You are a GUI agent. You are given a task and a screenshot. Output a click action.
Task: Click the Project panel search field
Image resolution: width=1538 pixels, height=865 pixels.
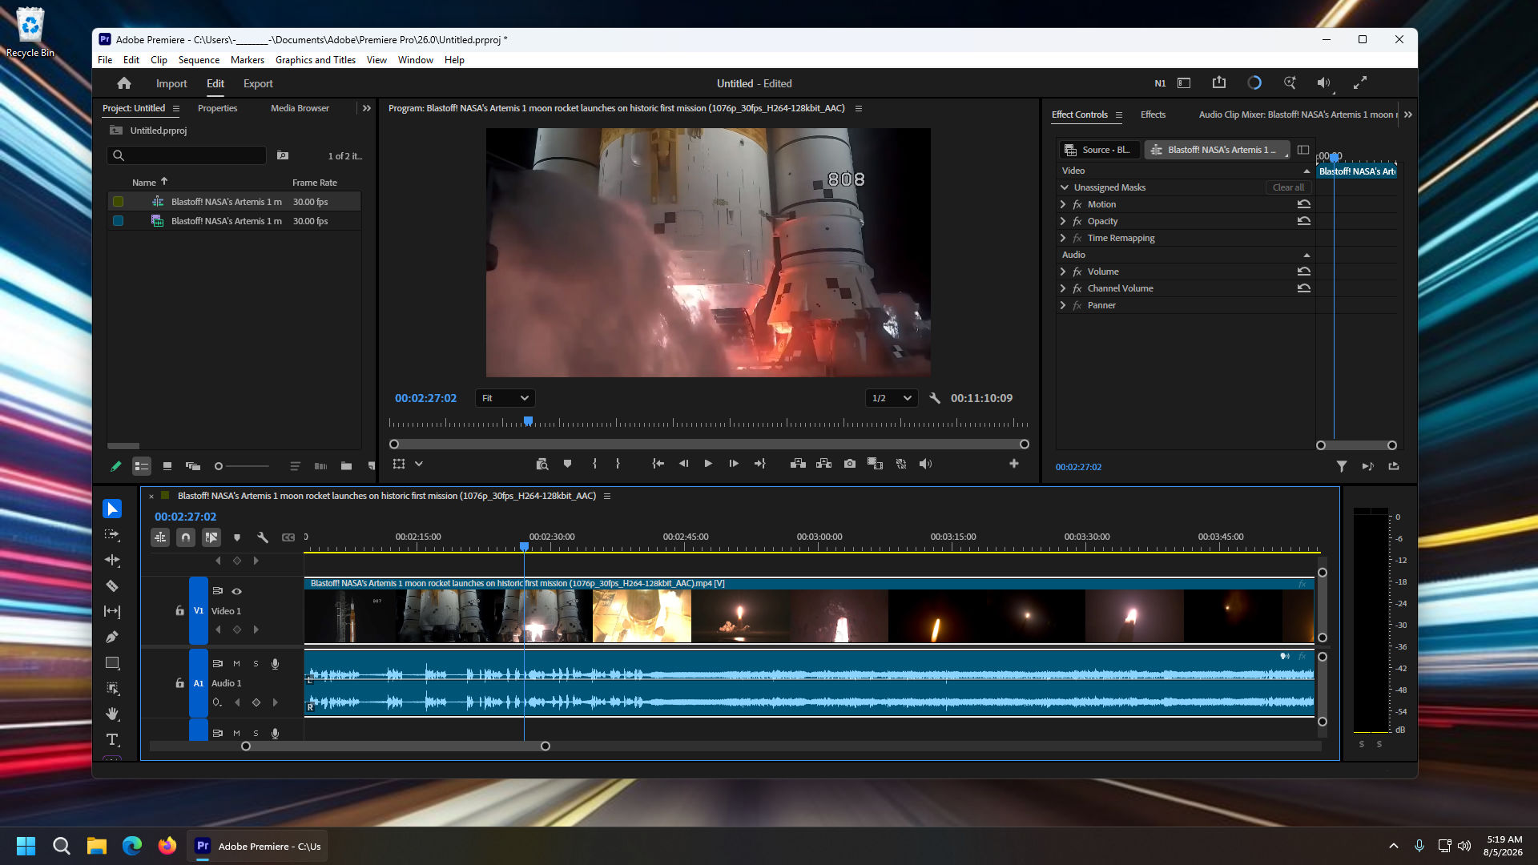click(x=187, y=155)
